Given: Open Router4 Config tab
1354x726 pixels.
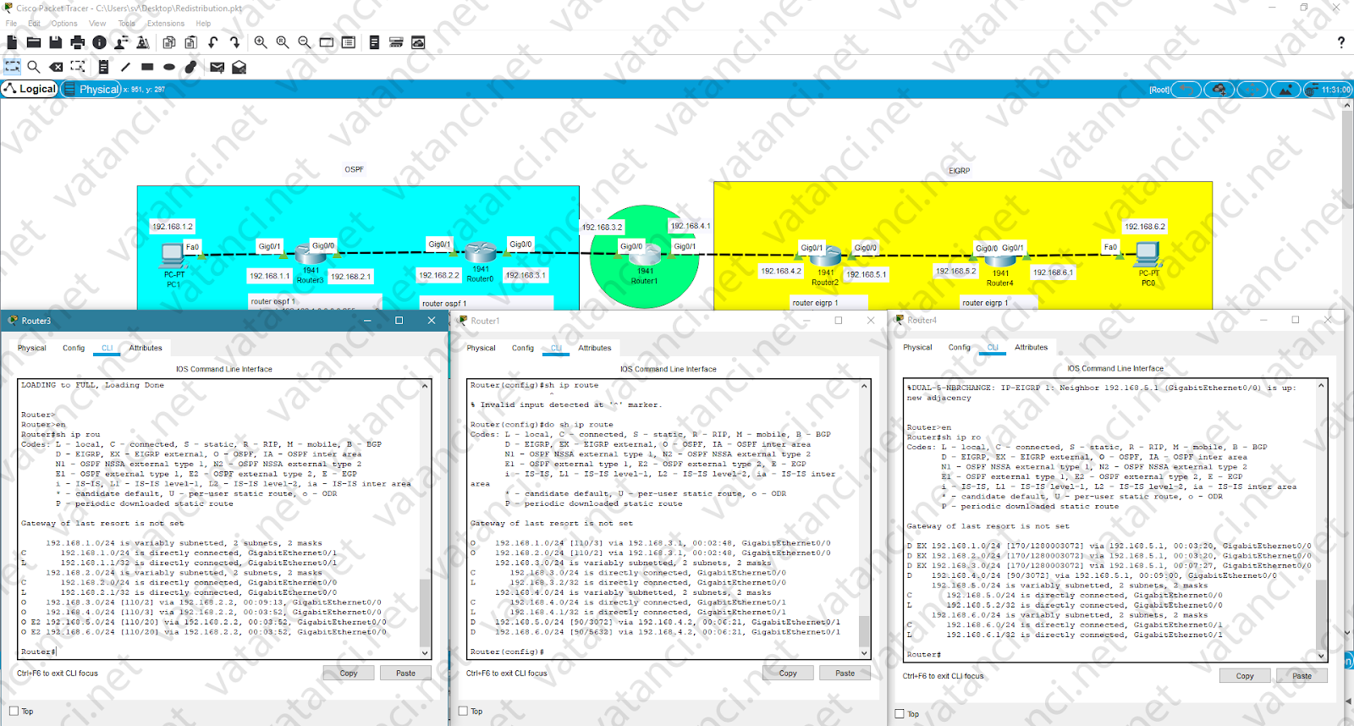Looking at the screenshot, I should tap(960, 347).
